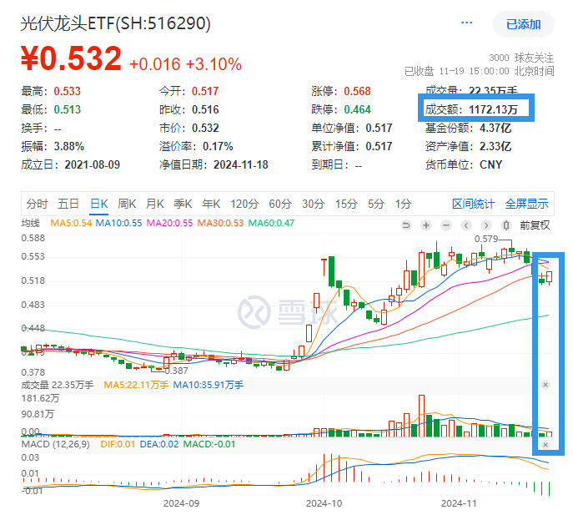Close the 成交量 volume indicator panel
Image resolution: width=573 pixels, height=515 pixels.
point(545,385)
